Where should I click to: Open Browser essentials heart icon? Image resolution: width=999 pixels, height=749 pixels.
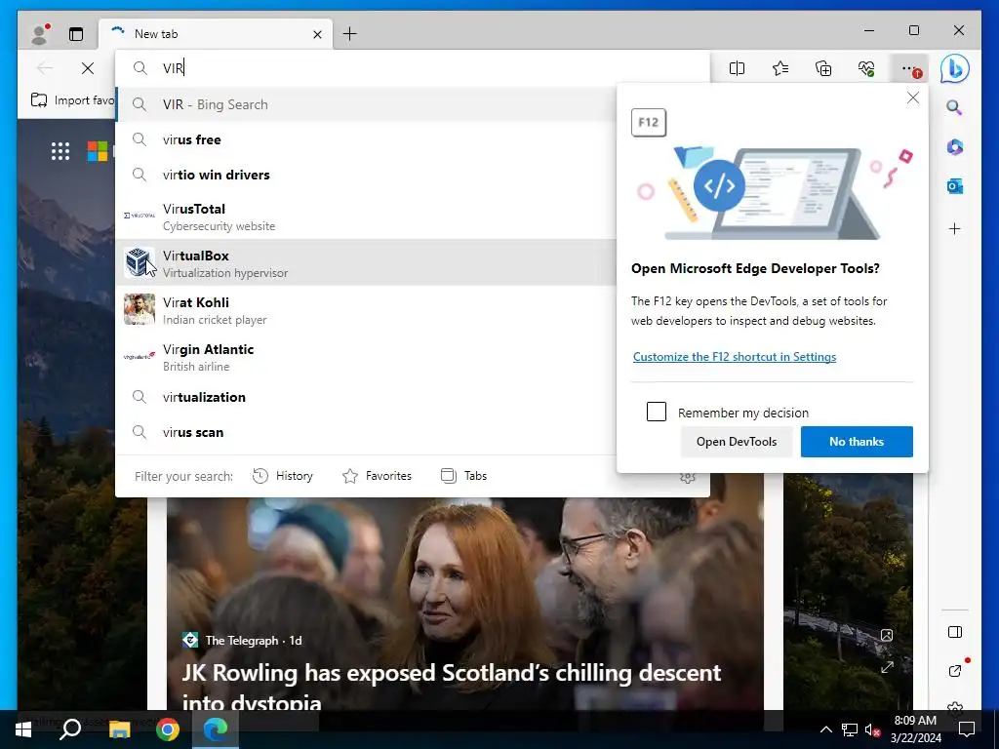[866, 68]
